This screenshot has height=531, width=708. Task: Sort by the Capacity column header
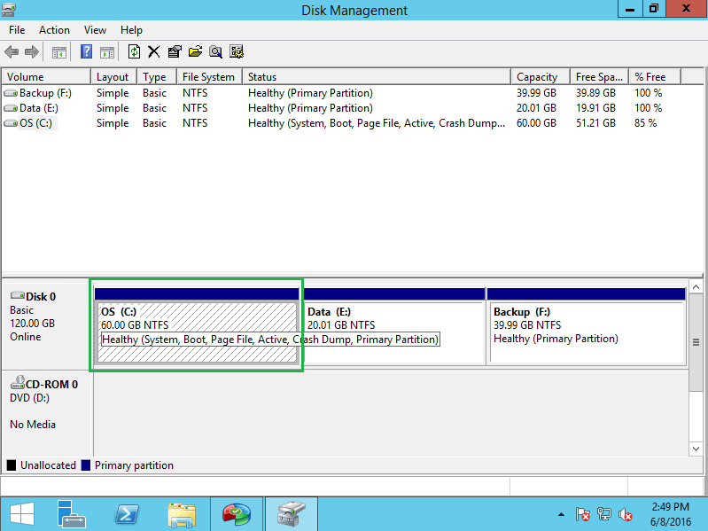(541, 77)
